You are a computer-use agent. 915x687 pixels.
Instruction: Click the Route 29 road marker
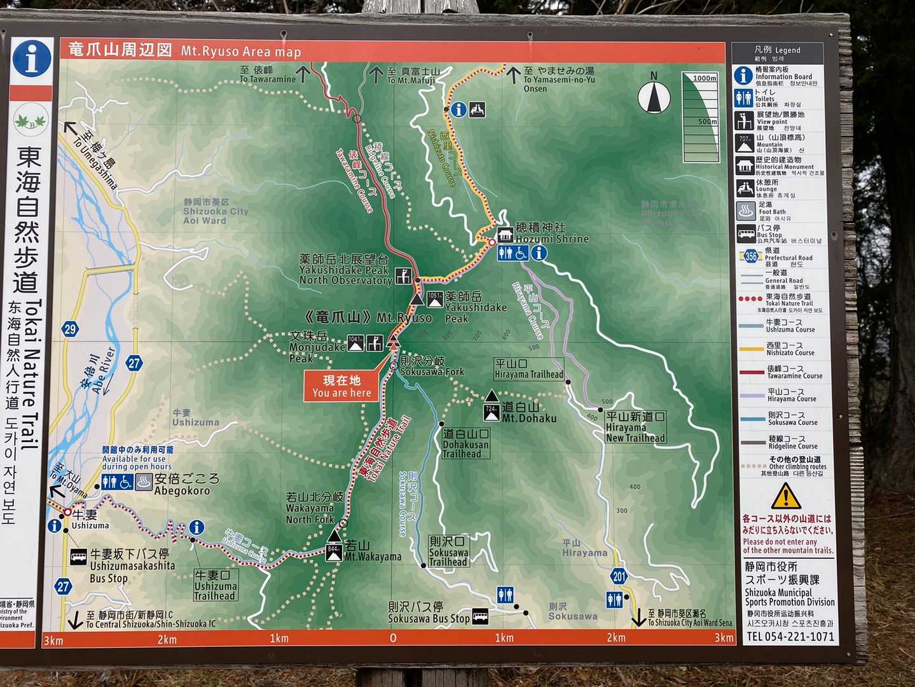click(x=70, y=329)
